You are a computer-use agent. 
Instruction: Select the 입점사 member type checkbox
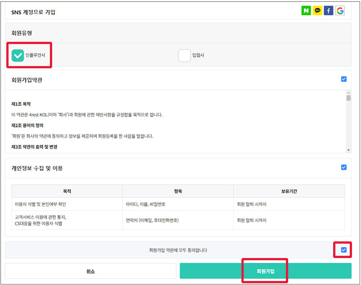[x=184, y=55]
